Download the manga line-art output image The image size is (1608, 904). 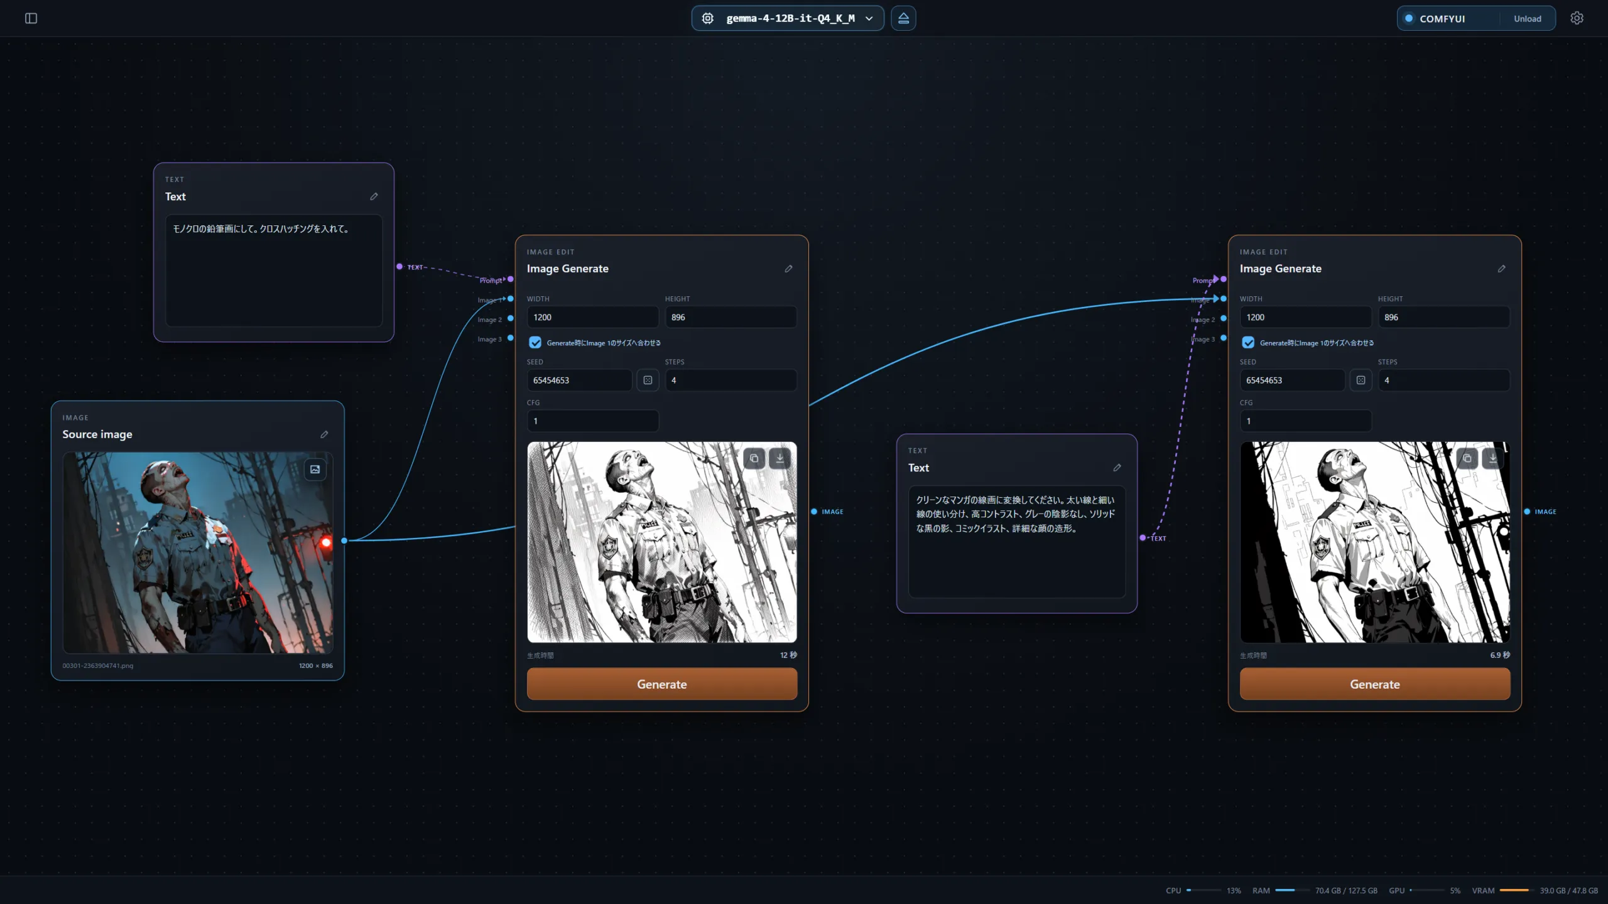1493,459
